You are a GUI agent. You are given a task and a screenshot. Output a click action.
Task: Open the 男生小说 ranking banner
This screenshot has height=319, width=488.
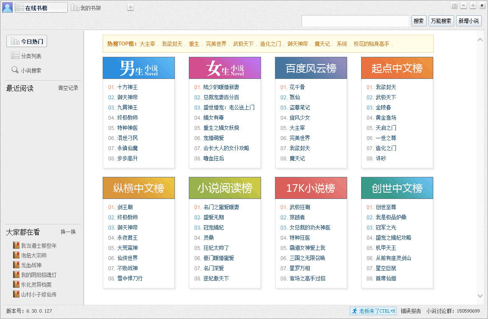pyautogui.click(x=138, y=68)
